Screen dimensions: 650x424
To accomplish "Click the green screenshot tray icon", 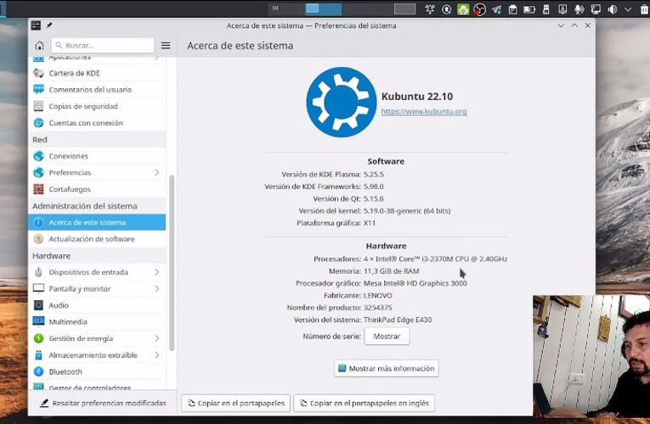I will [x=463, y=9].
